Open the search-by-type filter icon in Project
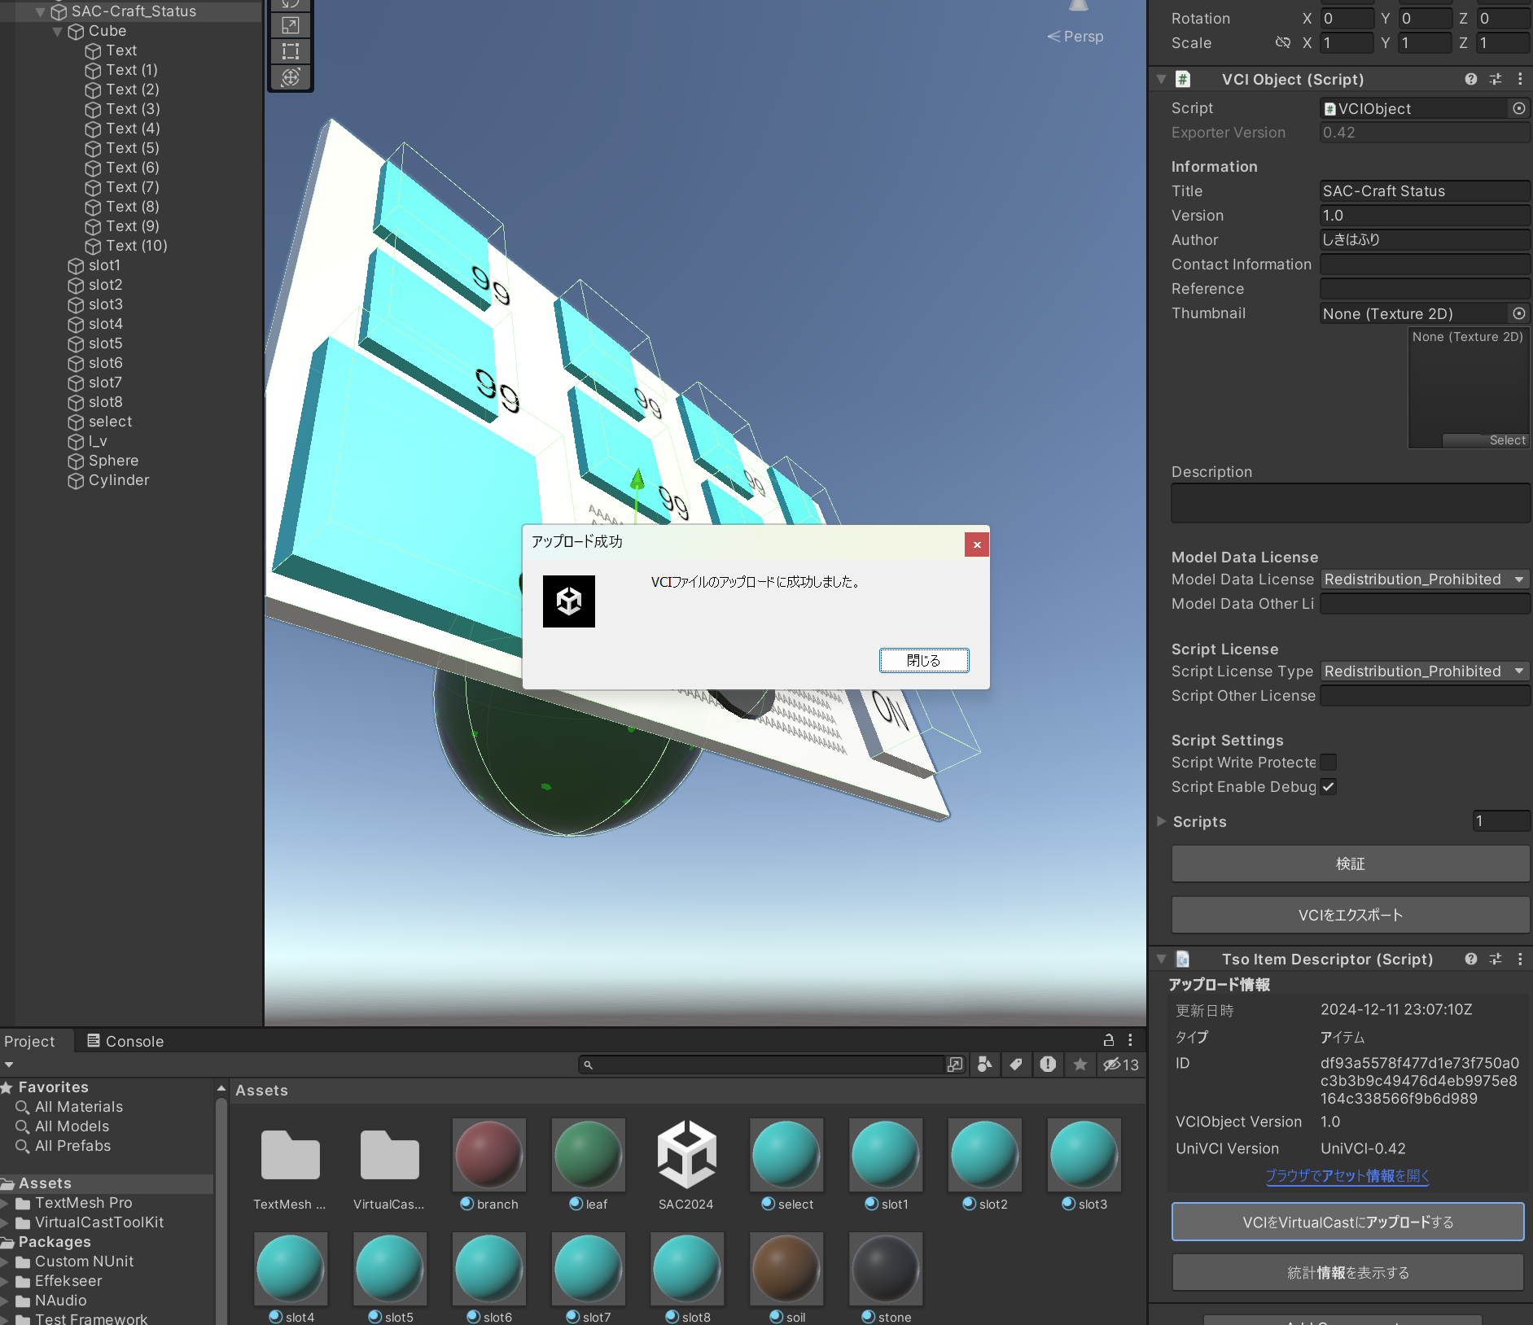The height and width of the screenshot is (1325, 1533). point(985,1065)
